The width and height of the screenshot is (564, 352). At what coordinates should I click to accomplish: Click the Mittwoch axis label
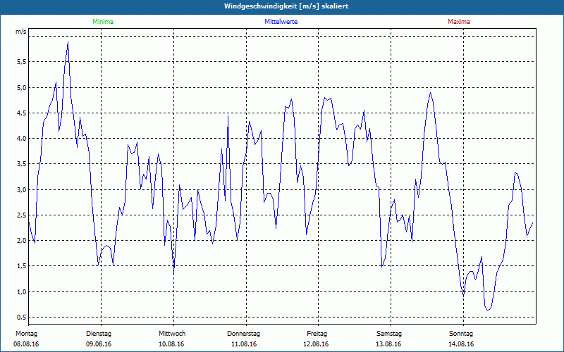pos(172,334)
